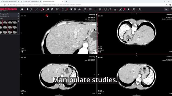Viewport: 172px width, 96px height.
Task: Switch to second DICOM Library browser tab
Action: 31,2
